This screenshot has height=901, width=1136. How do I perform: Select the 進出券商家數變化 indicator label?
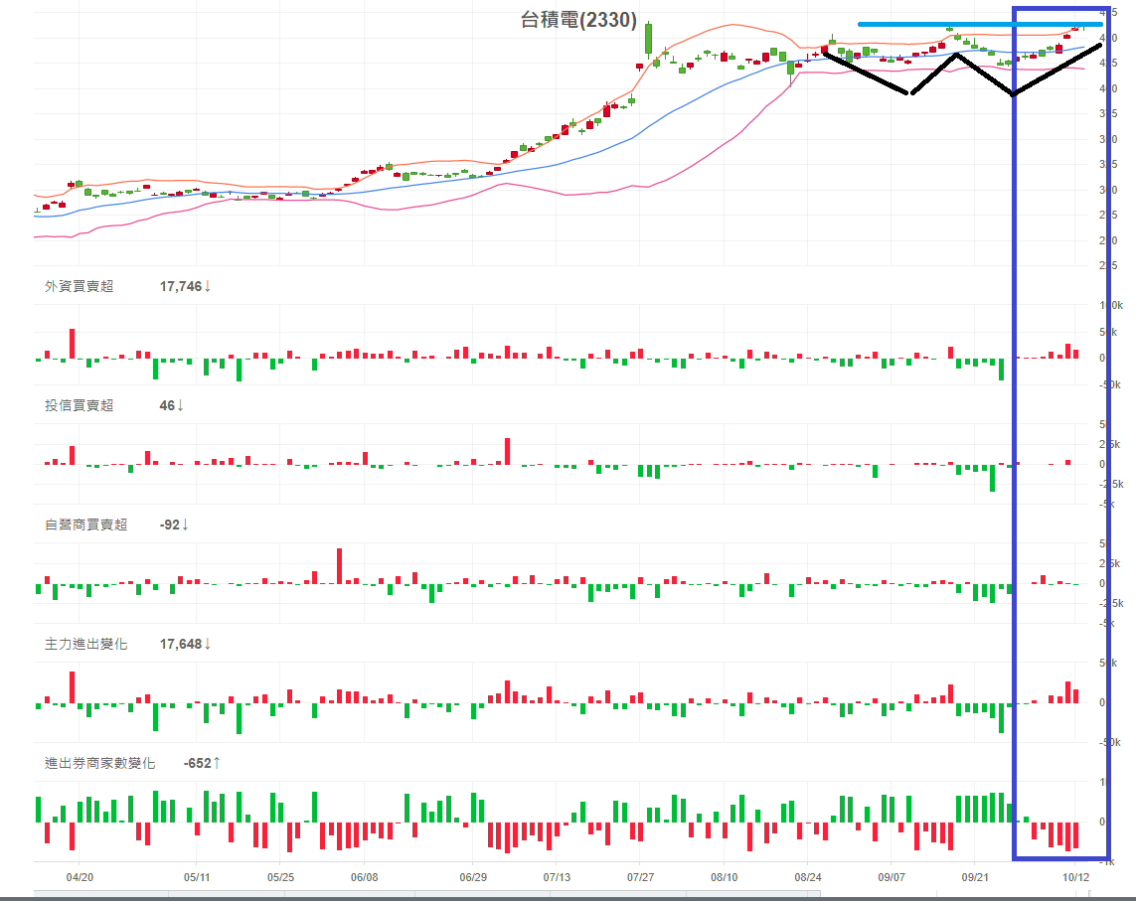click(x=99, y=763)
